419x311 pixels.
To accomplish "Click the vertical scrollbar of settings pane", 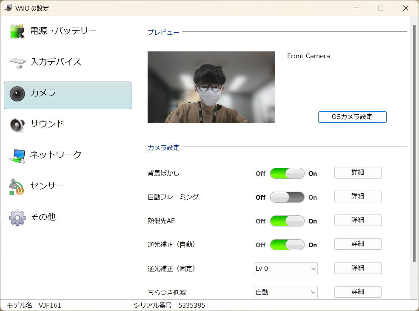I will tap(414, 143).
